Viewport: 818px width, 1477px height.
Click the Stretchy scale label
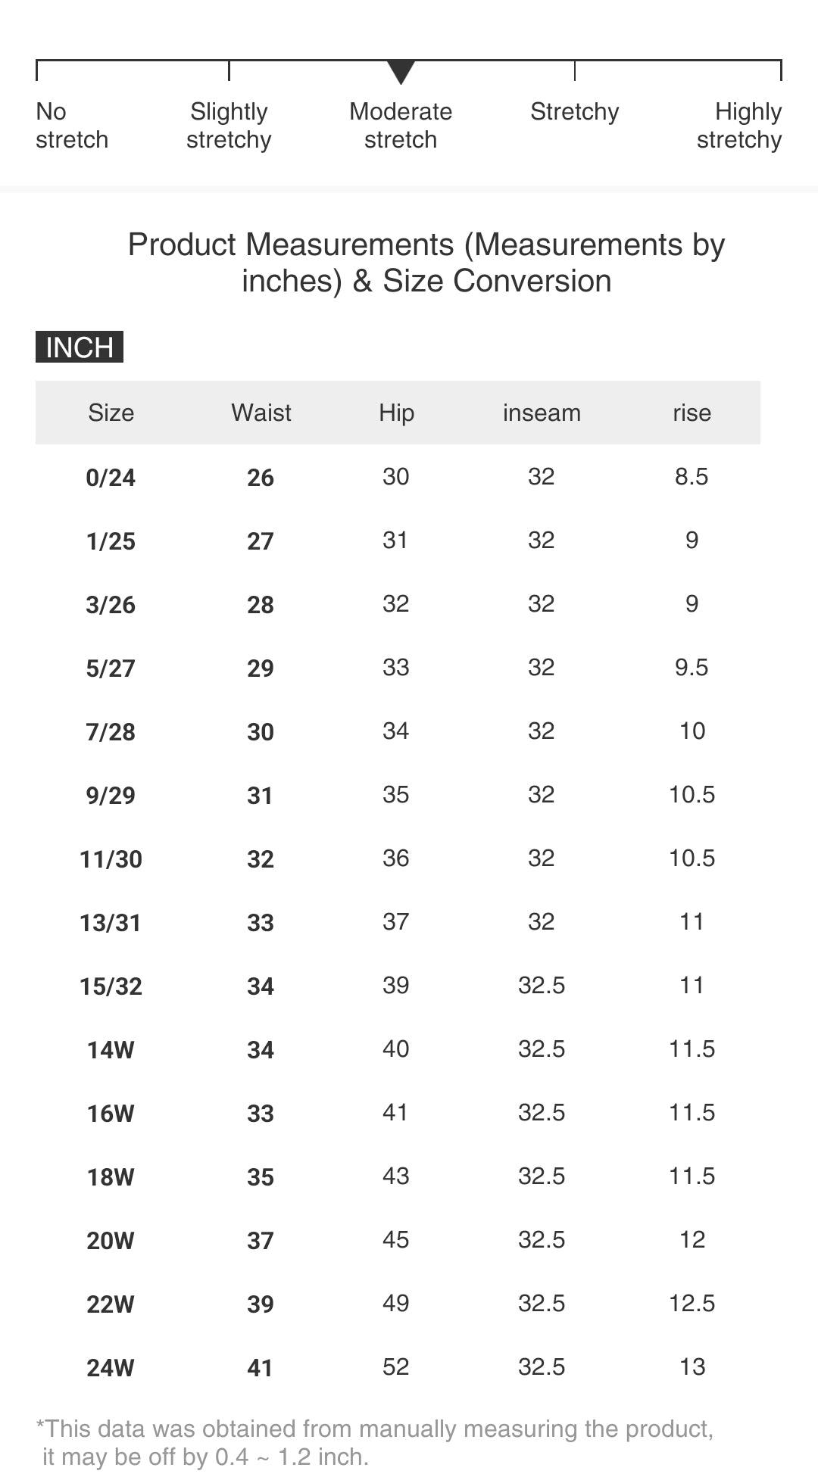click(574, 112)
